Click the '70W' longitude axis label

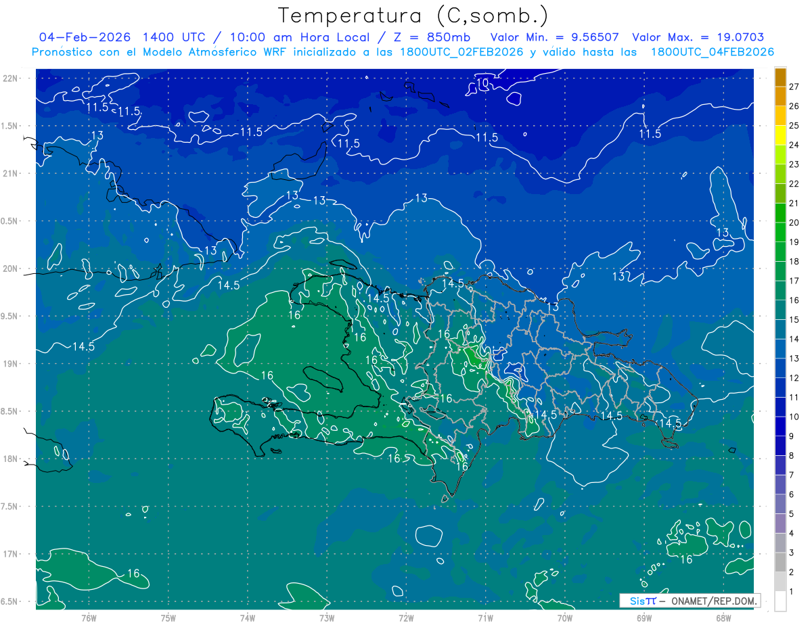coord(565,618)
